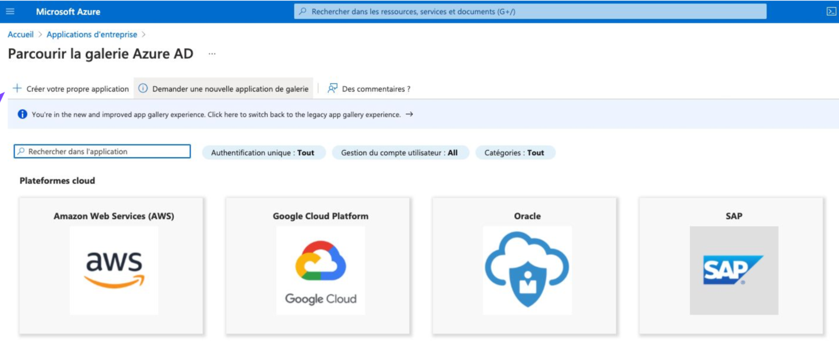839x349 pixels.
Task: Click info icon beside Demander une nouvelle application
Action: coord(143,89)
